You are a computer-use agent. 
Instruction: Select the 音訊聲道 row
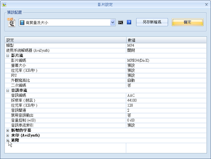pyautogui.click(x=105, y=110)
